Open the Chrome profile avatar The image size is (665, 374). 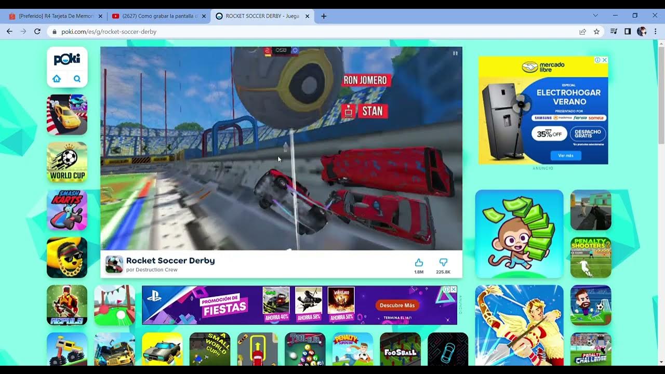coord(642,32)
